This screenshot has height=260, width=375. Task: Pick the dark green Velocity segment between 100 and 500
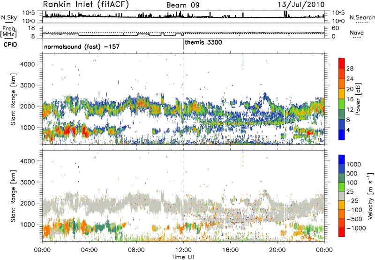click(x=342, y=178)
